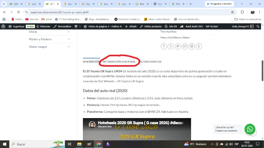The width and height of the screenshot is (264, 148).
Task: Open clock showing 26-07-2026
Action: [247, 144]
